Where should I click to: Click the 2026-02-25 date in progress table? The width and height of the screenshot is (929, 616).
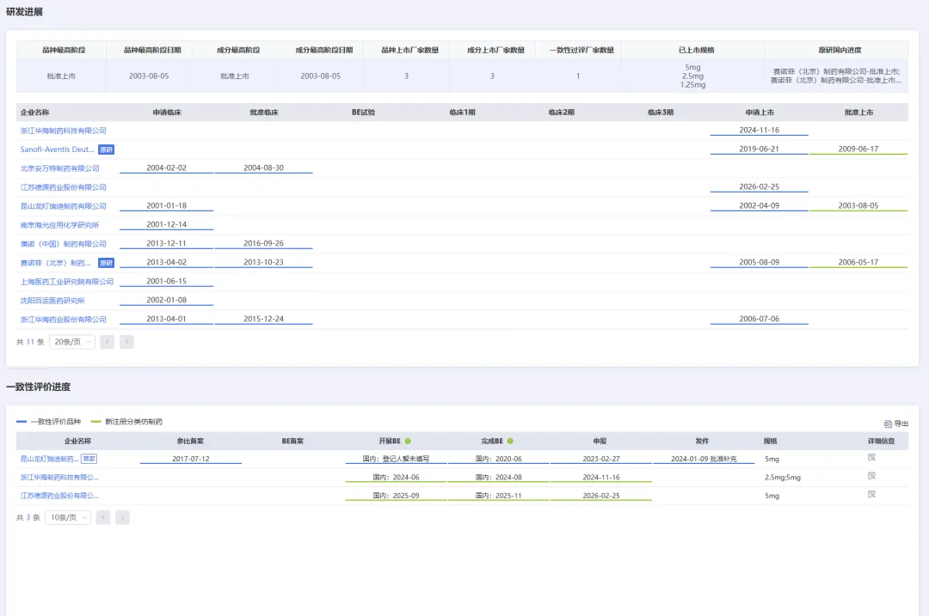759,187
